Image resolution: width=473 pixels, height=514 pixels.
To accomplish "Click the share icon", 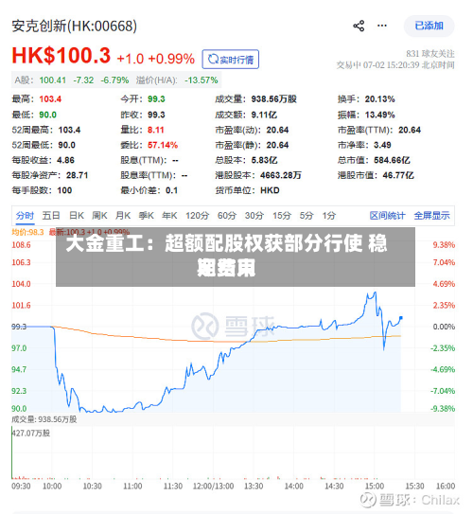I will 359,26.
